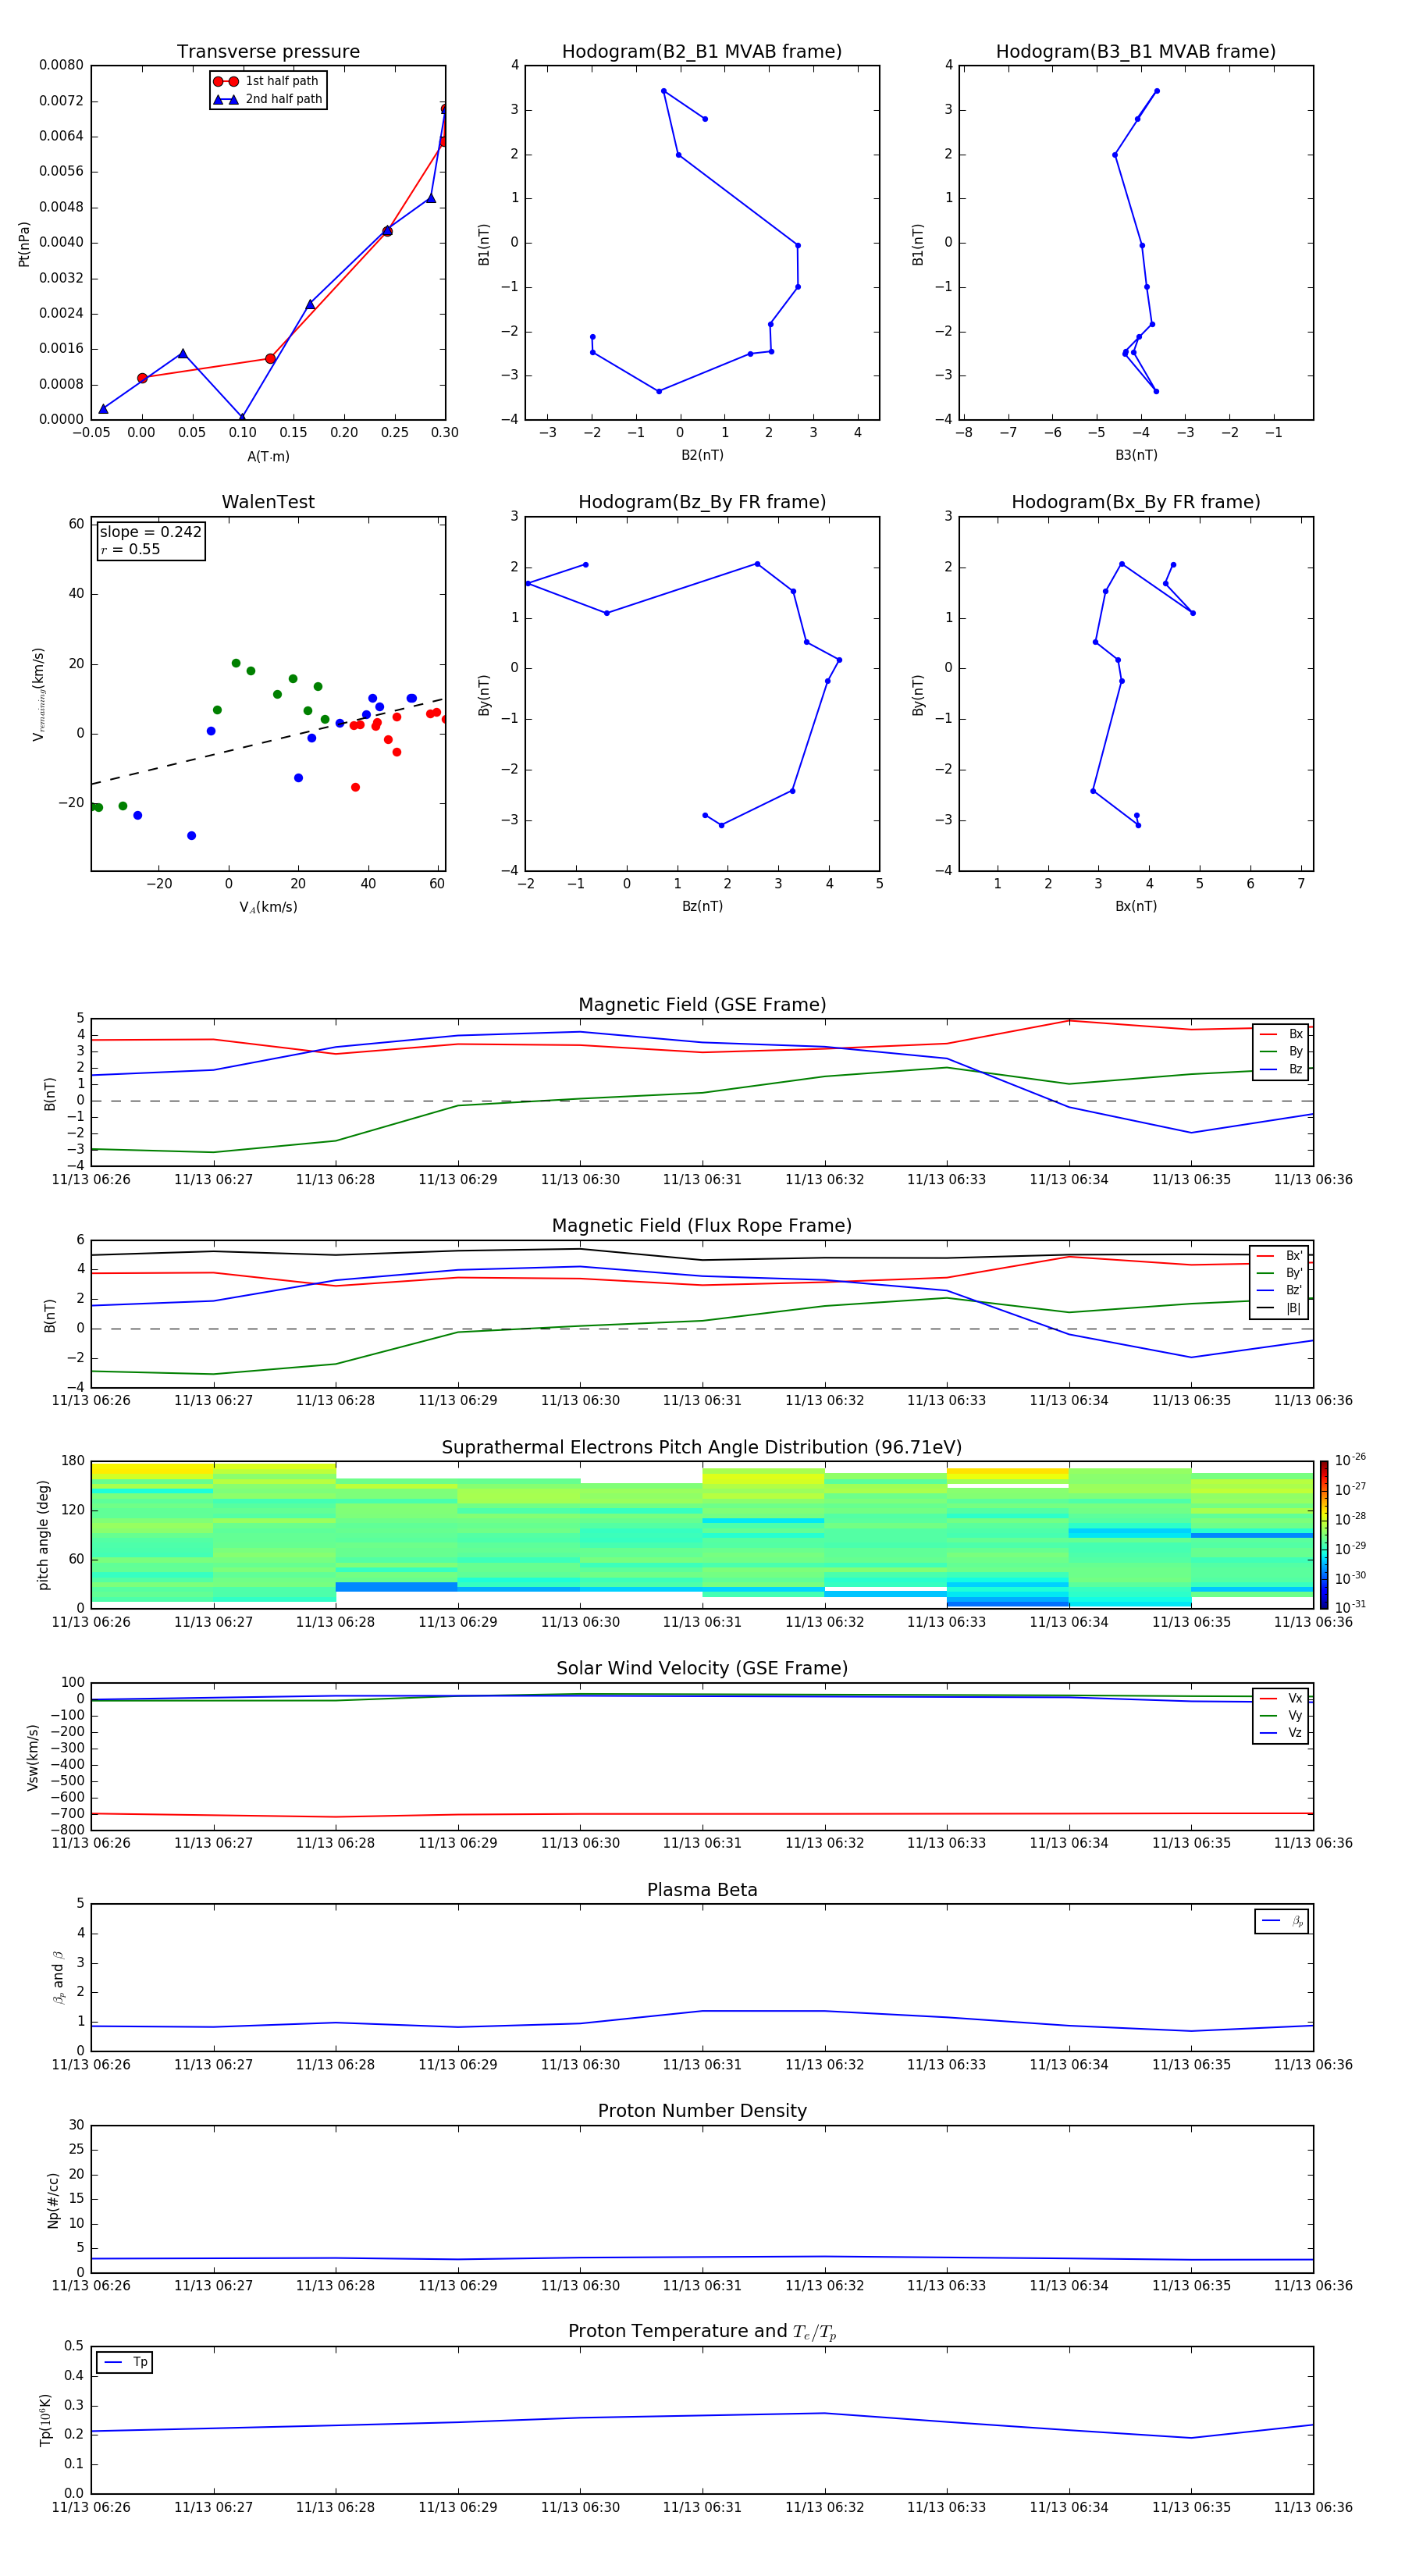Click the 0.0080 tick on Transverse pressure
The image size is (1405, 2576).
click(x=62, y=65)
